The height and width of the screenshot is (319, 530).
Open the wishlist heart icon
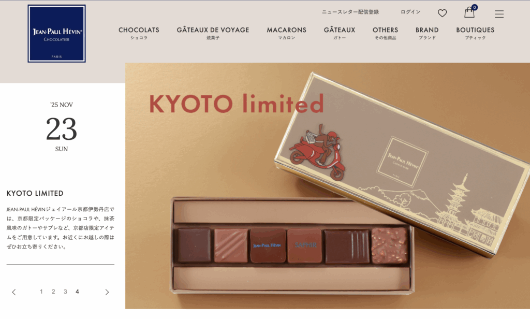(x=442, y=13)
